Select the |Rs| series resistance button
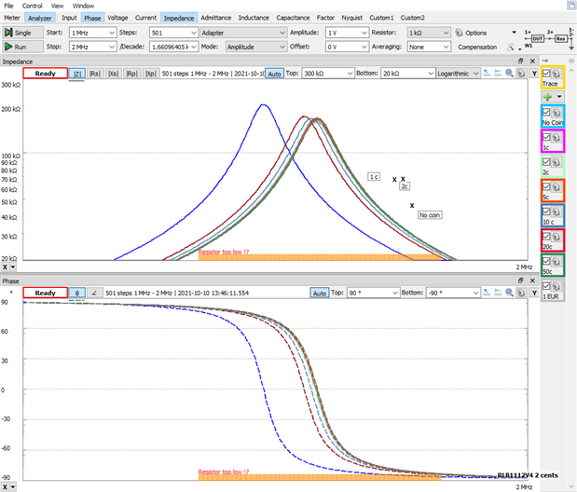The image size is (577, 492). (95, 73)
